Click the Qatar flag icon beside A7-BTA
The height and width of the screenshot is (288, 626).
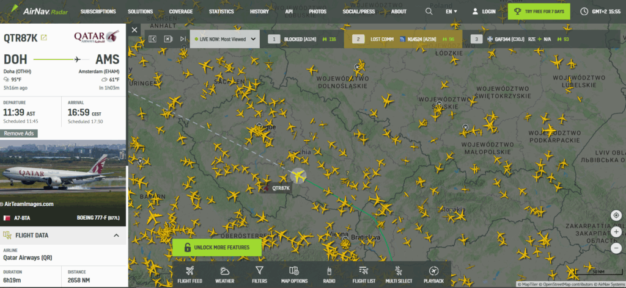pos(6,218)
